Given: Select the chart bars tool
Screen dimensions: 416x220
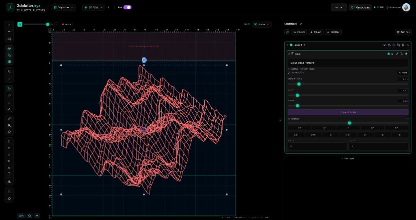Looking at the screenshot, I should [x=9, y=182].
